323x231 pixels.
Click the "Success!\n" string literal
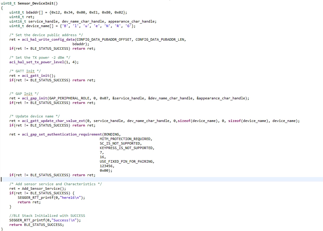[x=64, y=220]
